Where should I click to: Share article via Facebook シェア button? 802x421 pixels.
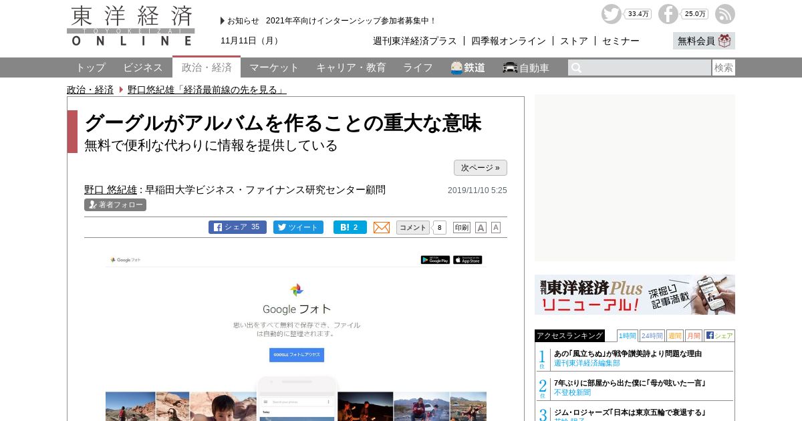(x=237, y=227)
